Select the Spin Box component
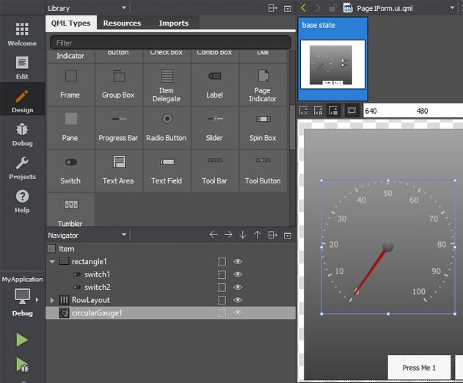Screen dimensions: 463x383 coord(263,127)
